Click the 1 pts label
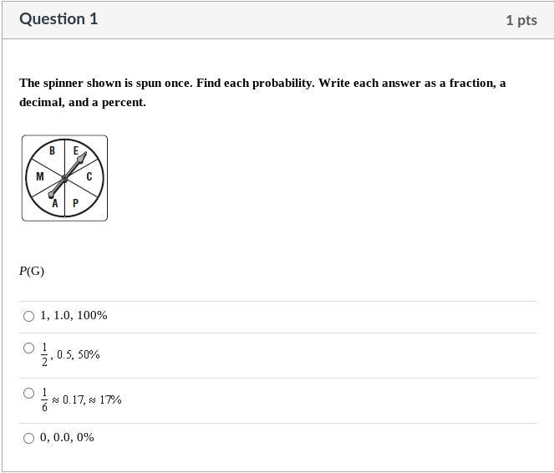The height and width of the screenshot is (473, 554). tap(521, 20)
